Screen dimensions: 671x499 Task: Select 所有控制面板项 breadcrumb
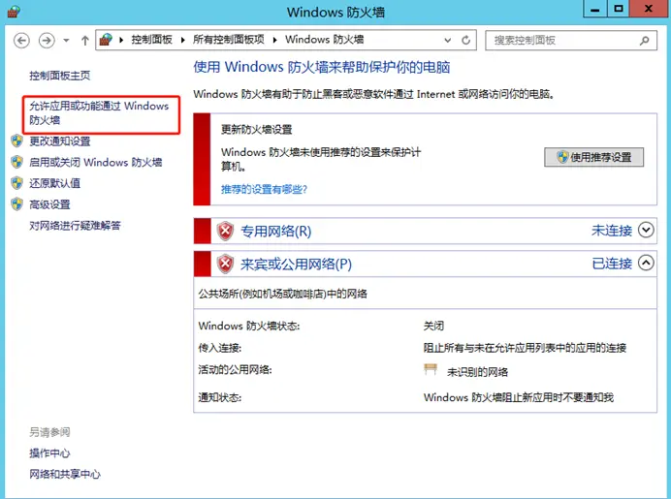click(x=229, y=40)
